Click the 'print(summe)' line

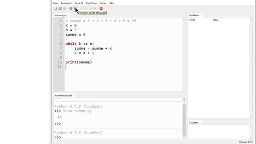click(79, 62)
